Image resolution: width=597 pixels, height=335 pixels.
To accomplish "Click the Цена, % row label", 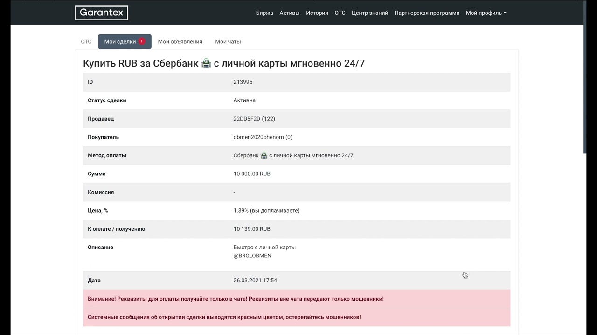I will pyautogui.click(x=98, y=210).
